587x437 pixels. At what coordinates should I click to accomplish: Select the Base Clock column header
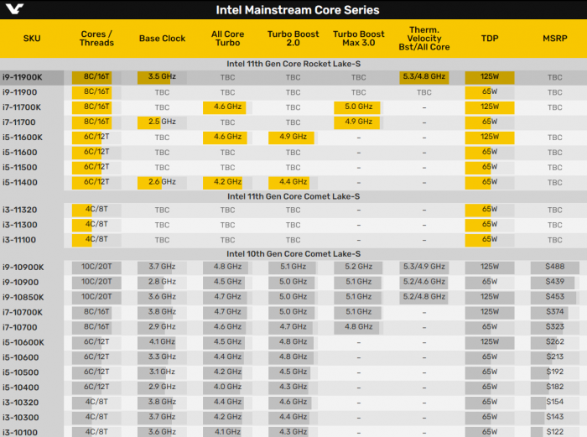pos(162,39)
